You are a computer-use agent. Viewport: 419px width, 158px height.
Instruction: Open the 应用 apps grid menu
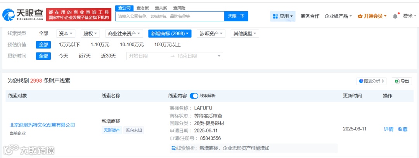click(283, 16)
